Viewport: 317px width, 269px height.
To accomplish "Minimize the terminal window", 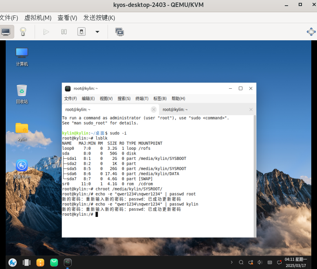I will point(230,88).
